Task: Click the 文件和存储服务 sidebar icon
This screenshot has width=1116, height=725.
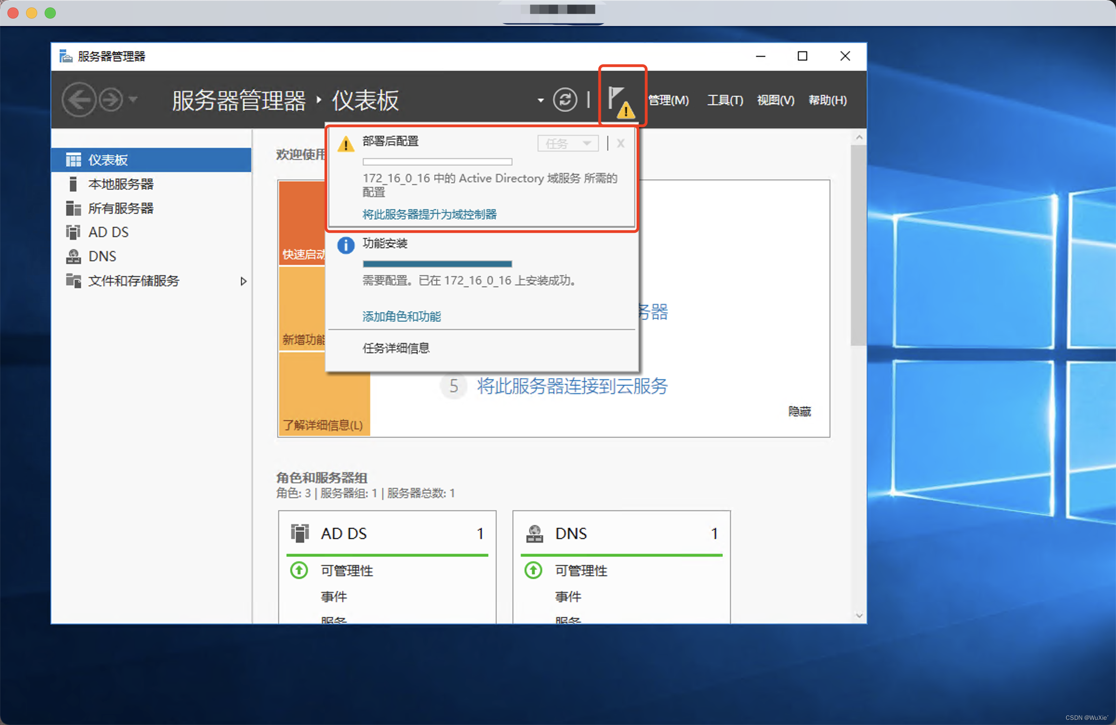Action: pyautogui.click(x=73, y=281)
